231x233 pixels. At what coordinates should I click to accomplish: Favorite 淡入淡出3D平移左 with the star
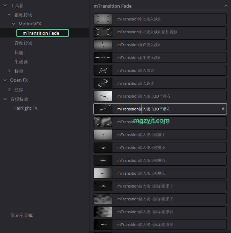pyautogui.click(x=223, y=109)
